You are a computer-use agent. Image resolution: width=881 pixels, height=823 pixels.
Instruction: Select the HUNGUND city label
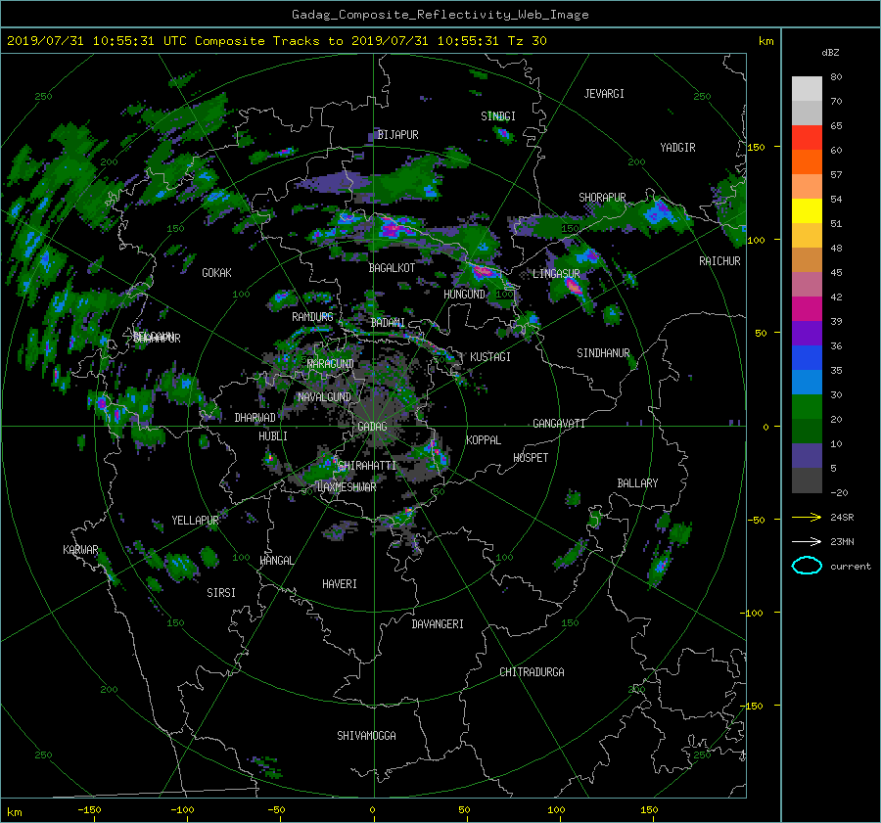[464, 295]
